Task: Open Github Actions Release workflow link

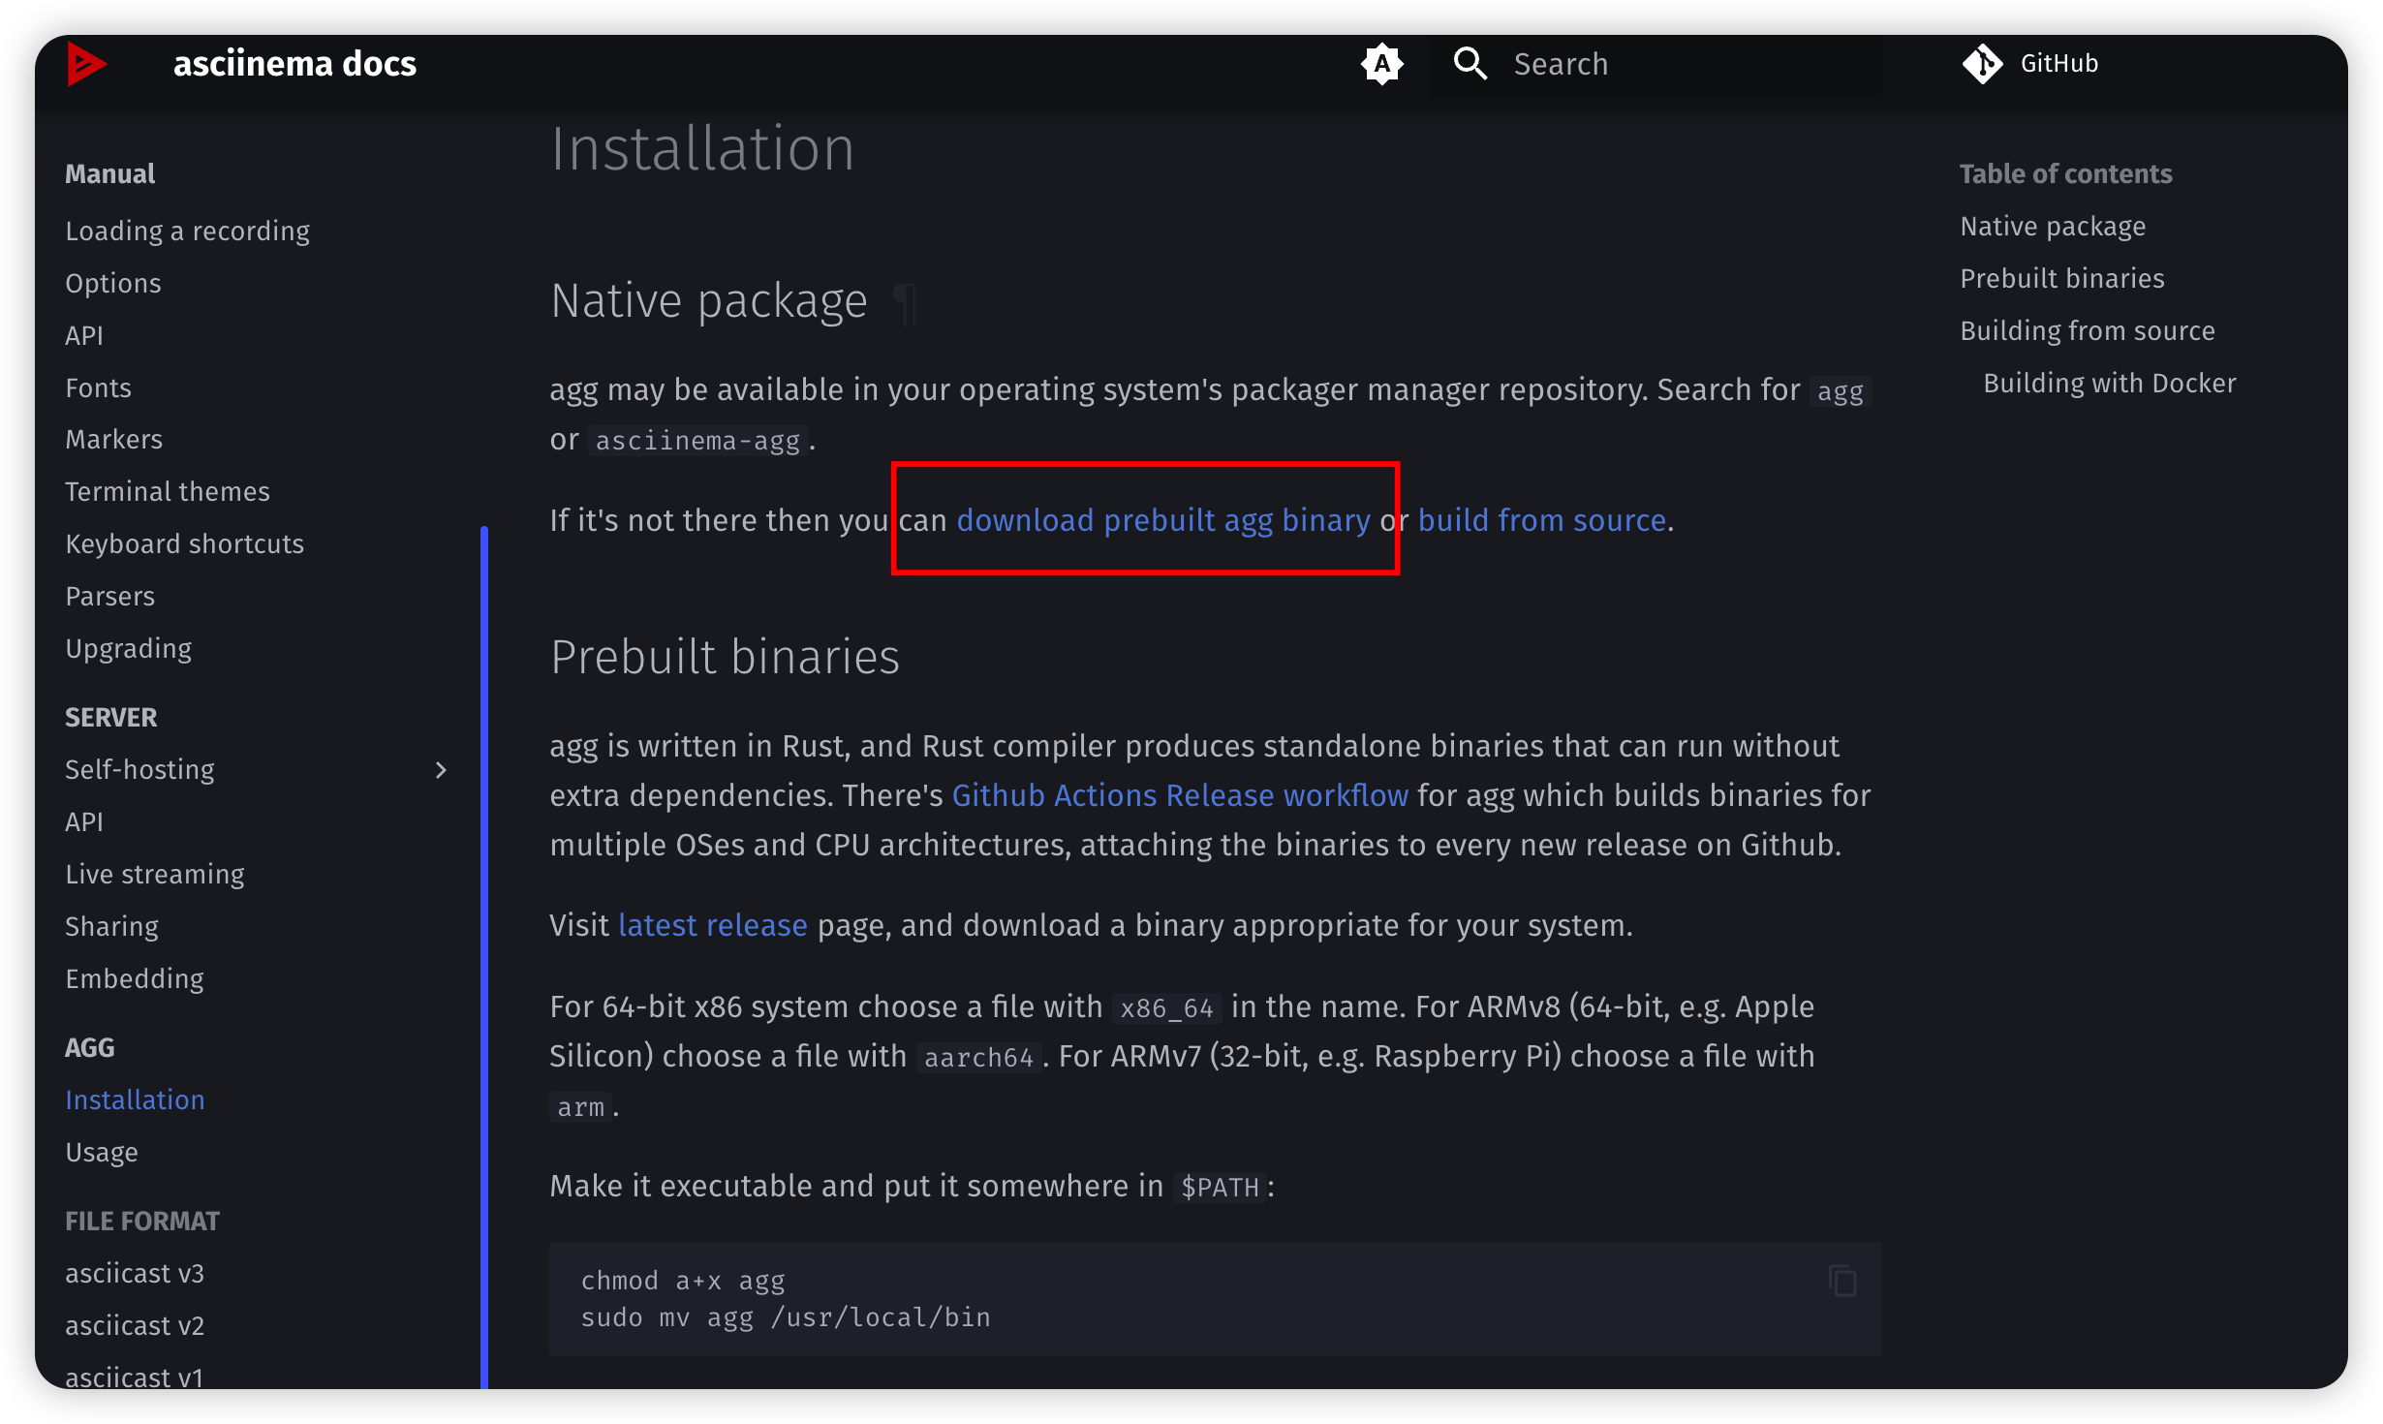Action: click(1179, 795)
